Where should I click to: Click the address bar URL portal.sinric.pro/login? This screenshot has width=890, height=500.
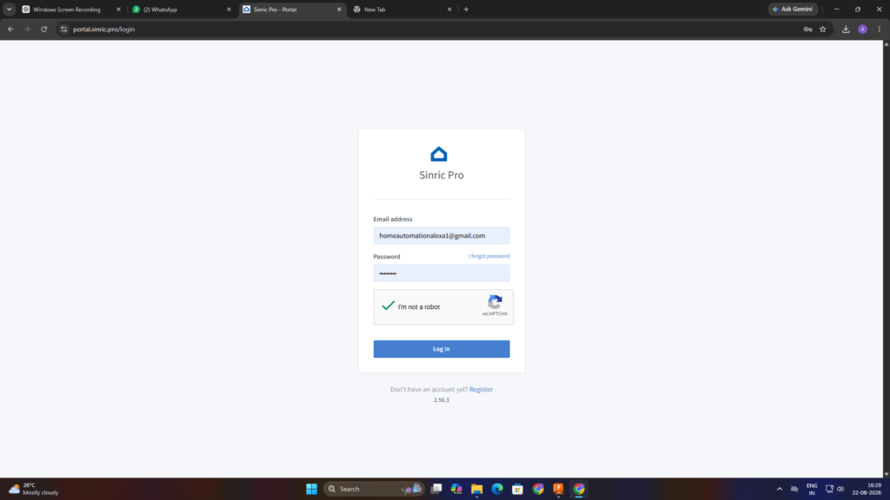(x=104, y=29)
